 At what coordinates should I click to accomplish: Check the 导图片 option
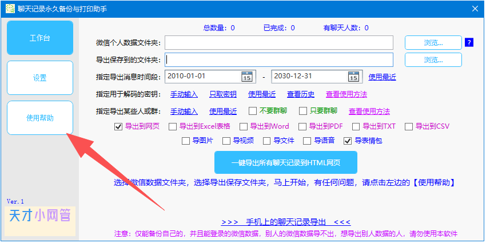[x=185, y=141]
